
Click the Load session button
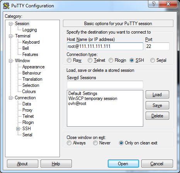tap(157, 95)
